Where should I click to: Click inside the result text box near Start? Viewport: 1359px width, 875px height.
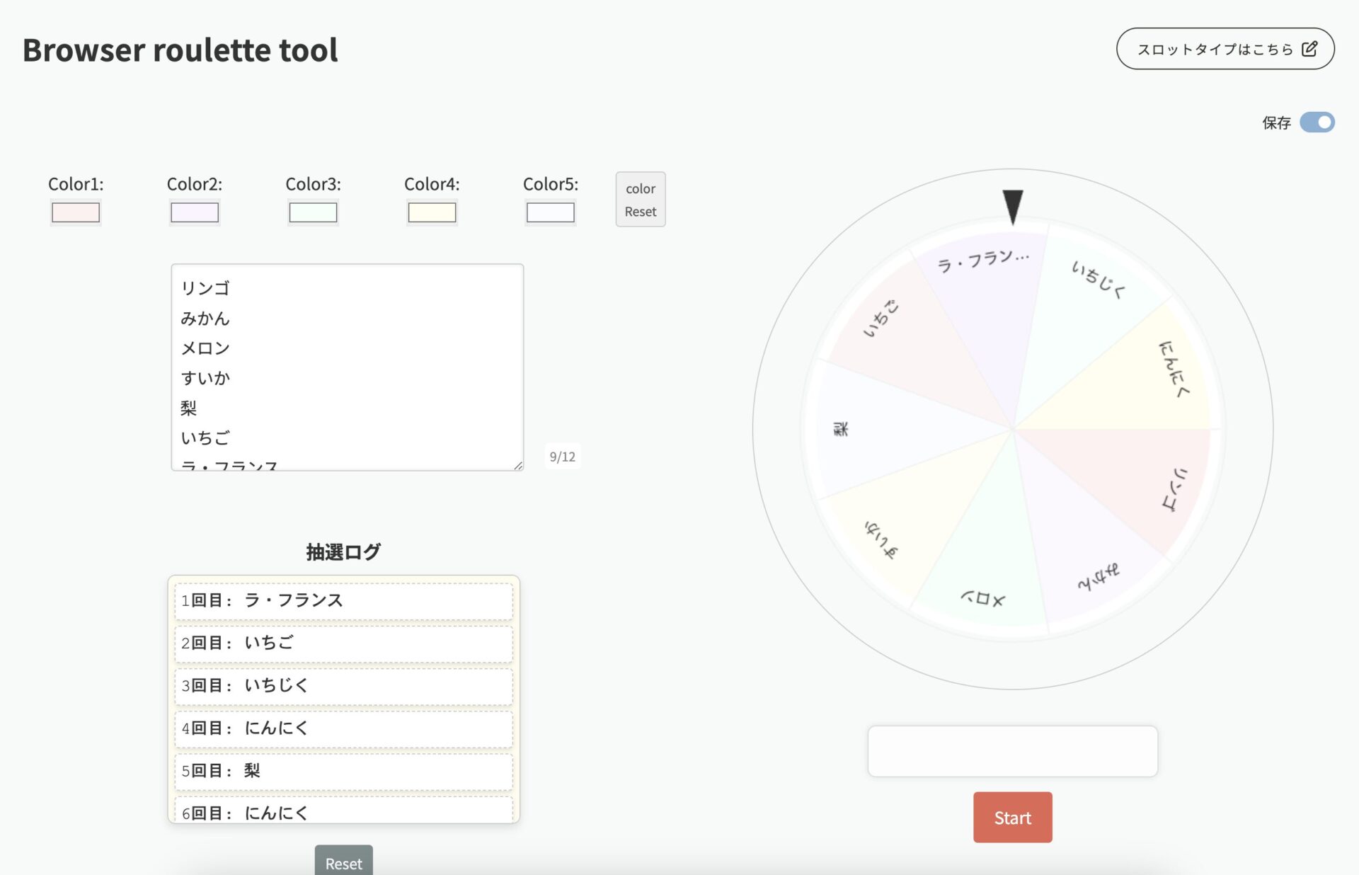click(1012, 750)
